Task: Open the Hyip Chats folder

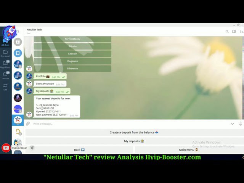Action: tap(5, 64)
